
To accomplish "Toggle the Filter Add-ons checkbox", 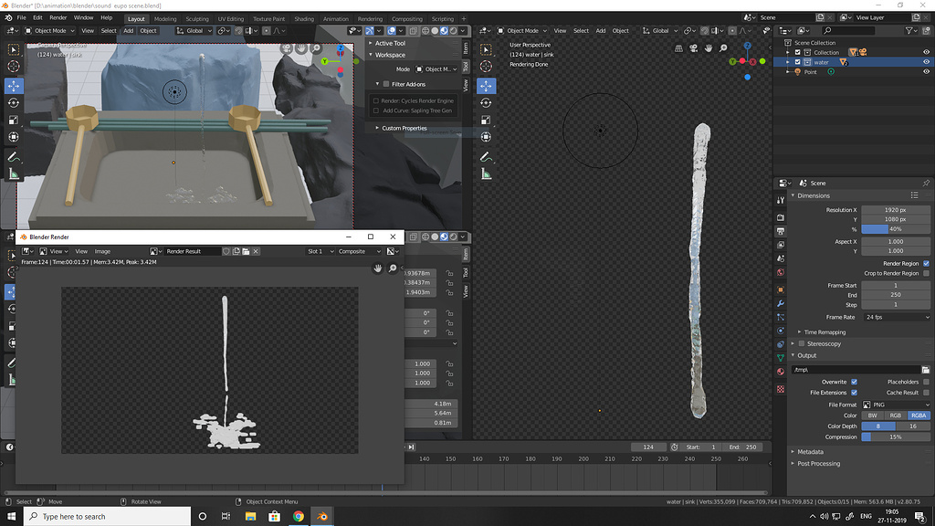I will click(x=386, y=84).
